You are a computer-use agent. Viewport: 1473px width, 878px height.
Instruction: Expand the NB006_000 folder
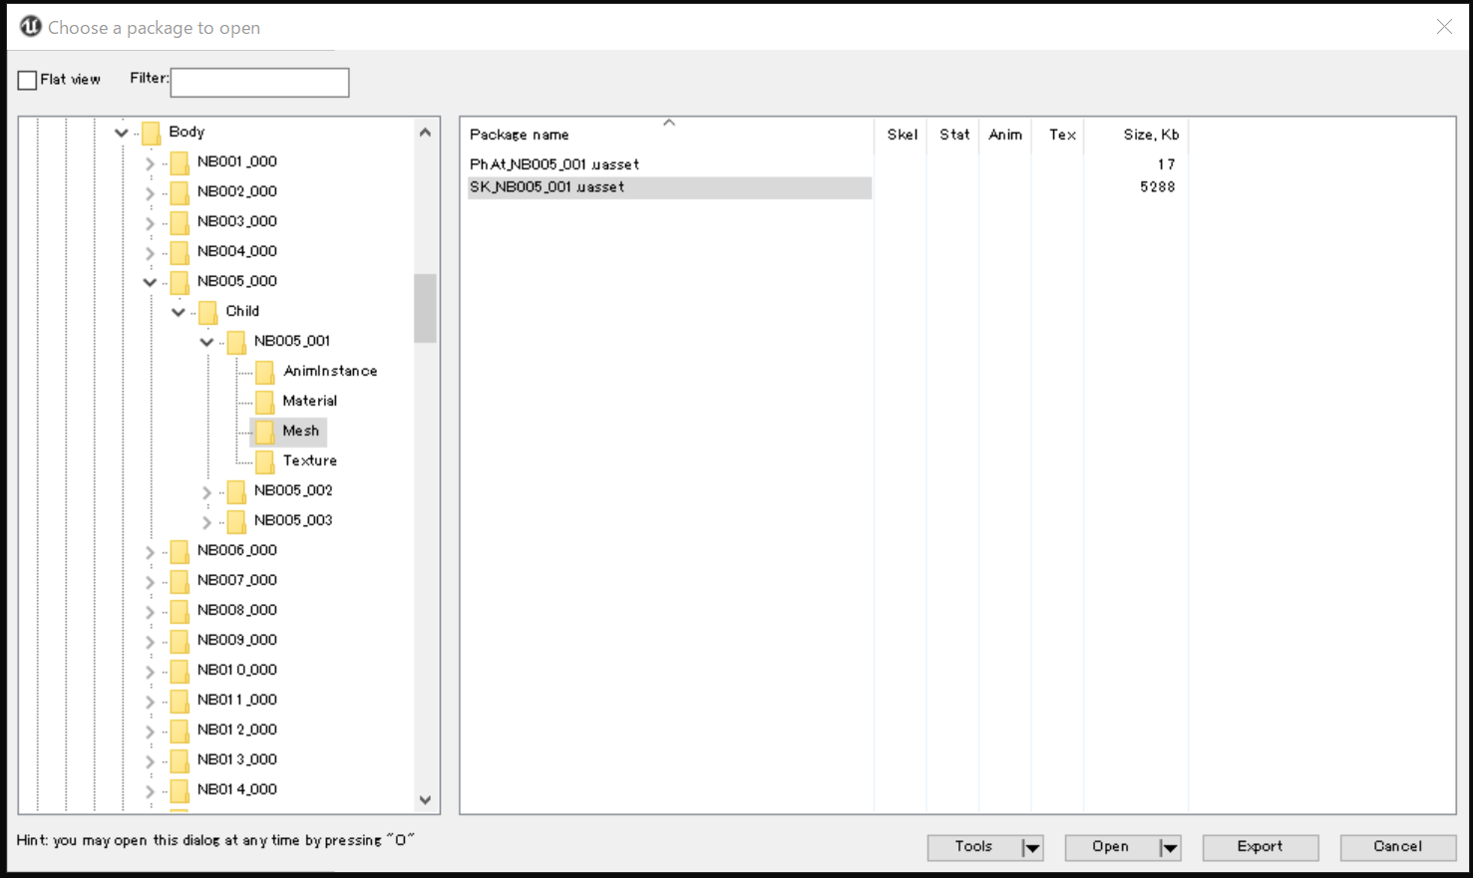click(150, 551)
